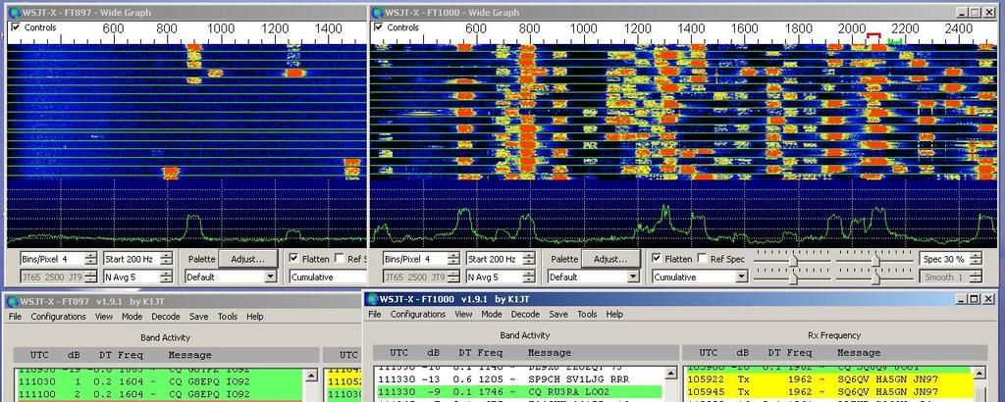Image resolution: width=1005 pixels, height=402 pixels.
Task: Open Help menu in FT1000 window
Action: [614, 315]
